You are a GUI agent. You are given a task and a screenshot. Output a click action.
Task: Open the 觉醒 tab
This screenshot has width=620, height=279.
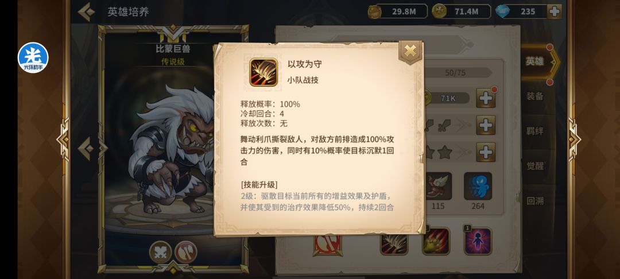[x=534, y=165]
